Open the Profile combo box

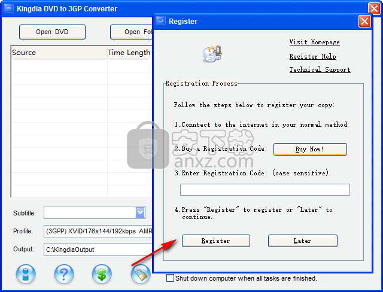tap(98, 231)
